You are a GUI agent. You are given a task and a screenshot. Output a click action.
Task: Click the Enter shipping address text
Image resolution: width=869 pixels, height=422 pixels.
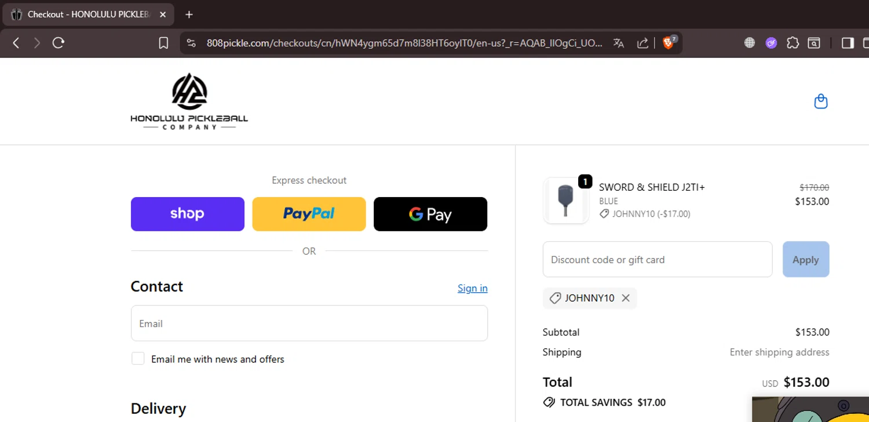pyautogui.click(x=779, y=352)
